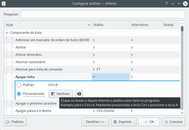The height and width of the screenshot is (130, 189).
Task: Collapse the Componente do Kate tree
Action: pos(7,33)
